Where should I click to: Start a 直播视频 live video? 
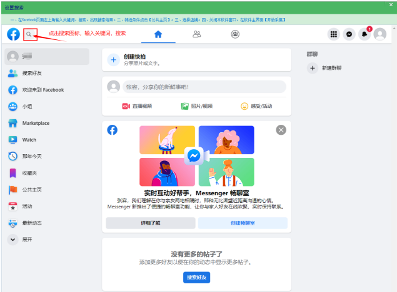click(x=137, y=106)
